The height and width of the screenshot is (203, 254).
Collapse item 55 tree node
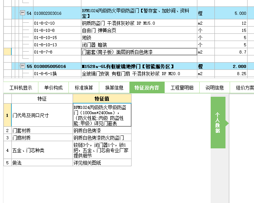tap(22, 66)
